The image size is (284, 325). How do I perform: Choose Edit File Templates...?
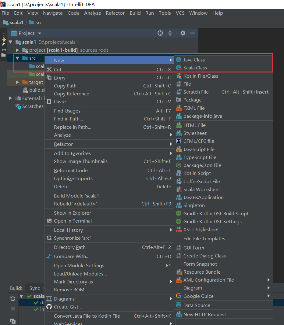coord(224,238)
